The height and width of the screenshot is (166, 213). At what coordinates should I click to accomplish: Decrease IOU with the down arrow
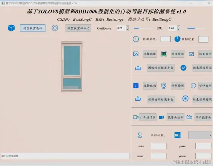point(179,30)
